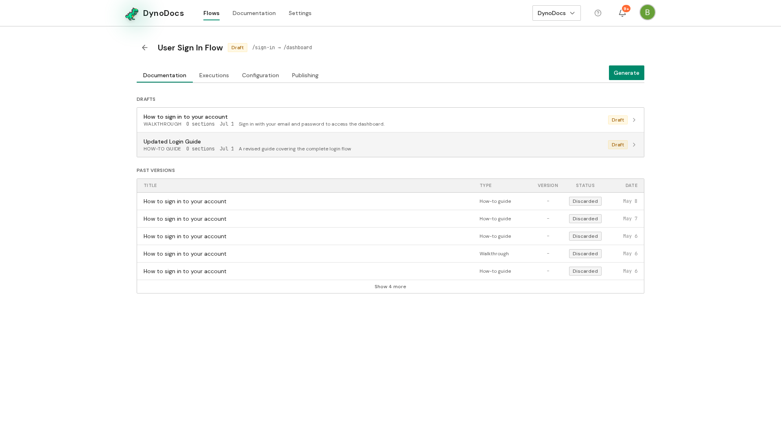Expand the DynoDocs workspace dropdown
Viewport: 781px width, 439px height.
tap(556, 13)
